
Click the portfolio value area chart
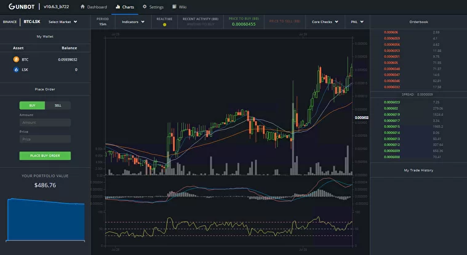point(46,219)
